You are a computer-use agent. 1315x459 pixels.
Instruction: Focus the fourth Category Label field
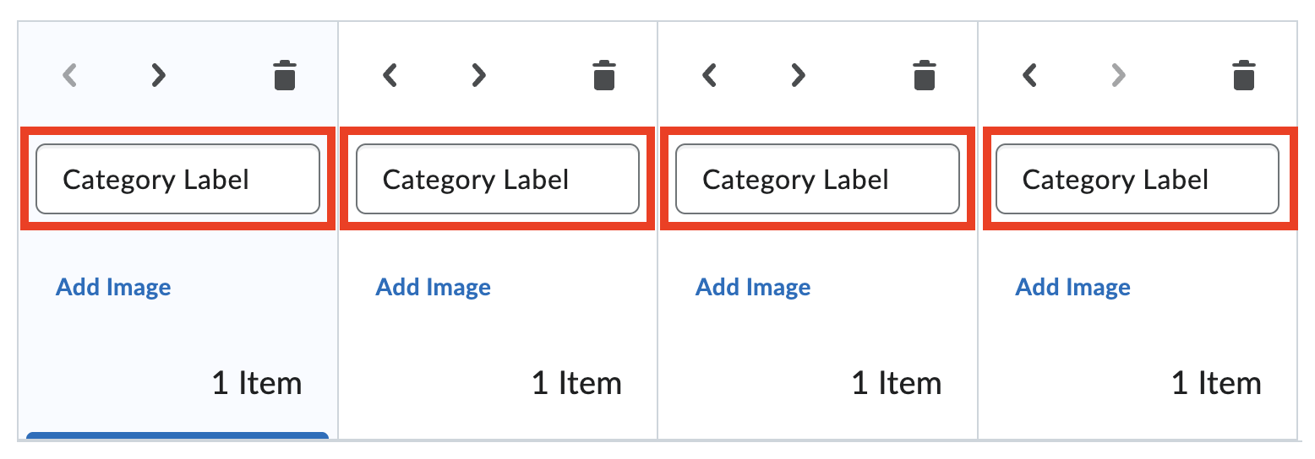(x=1137, y=179)
